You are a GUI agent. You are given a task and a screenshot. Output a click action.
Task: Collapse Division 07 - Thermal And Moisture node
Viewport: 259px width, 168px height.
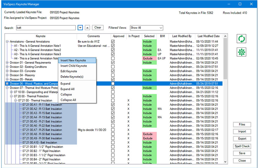[x=7, y=88]
